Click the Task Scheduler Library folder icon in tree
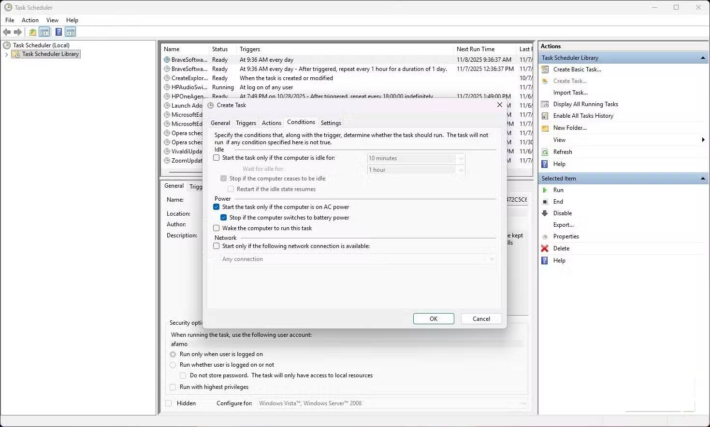Viewport: 710px width, 427px height. 15,54
